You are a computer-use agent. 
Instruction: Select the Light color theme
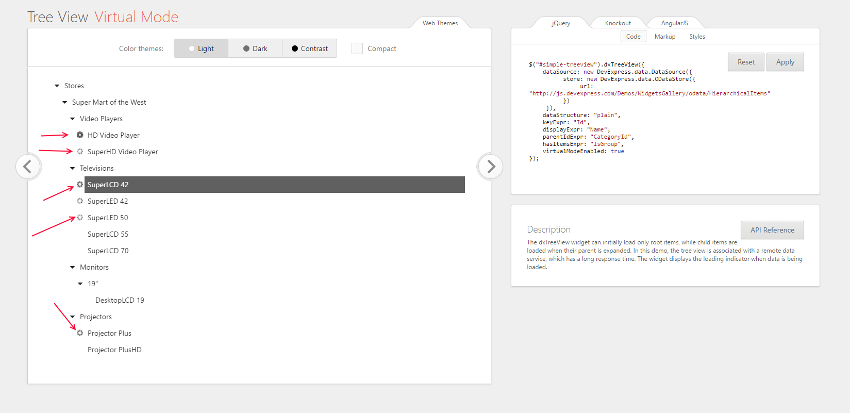tap(201, 48)
